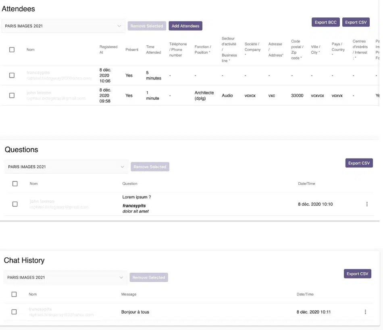Screen dimensions: 383x330
Task: Click the Time Attended column header
Action: pyautogui.click(x=153, y=50)
